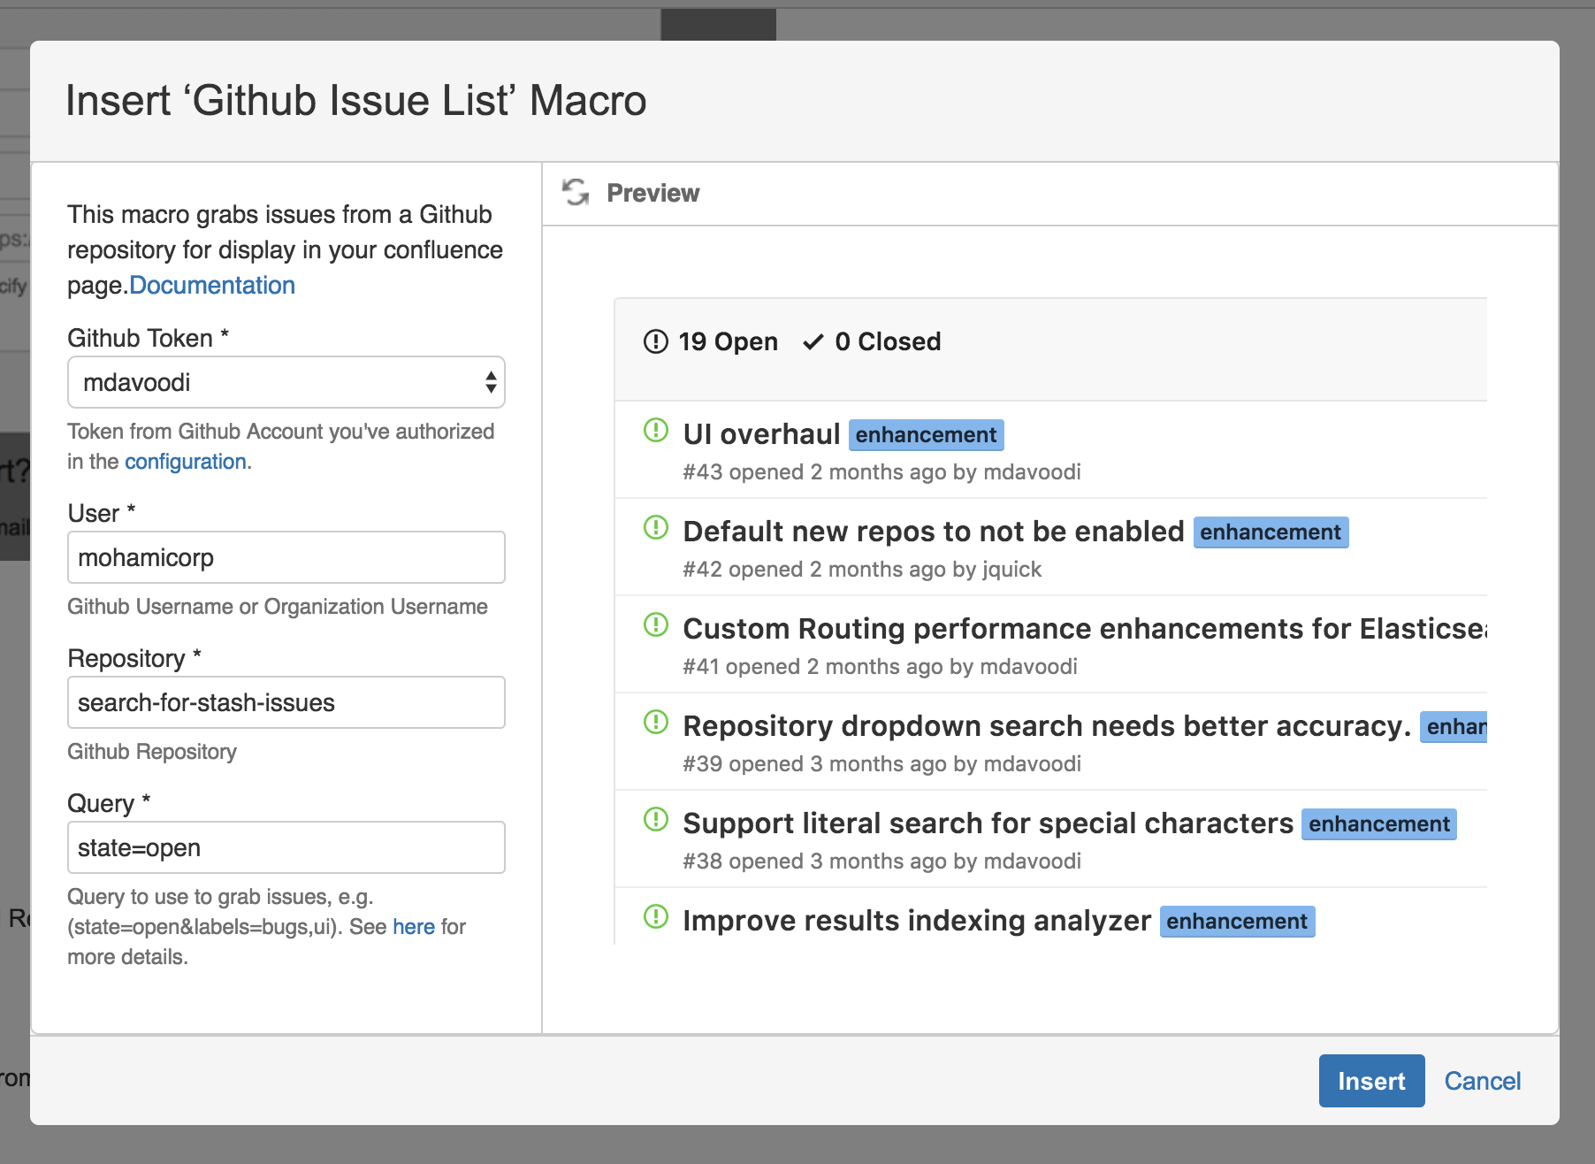Viewport: 1595px width, 1164px height.
Task: Click '#38 opened 3 months ago by mdavoodi'
Action: coord(881,862)
